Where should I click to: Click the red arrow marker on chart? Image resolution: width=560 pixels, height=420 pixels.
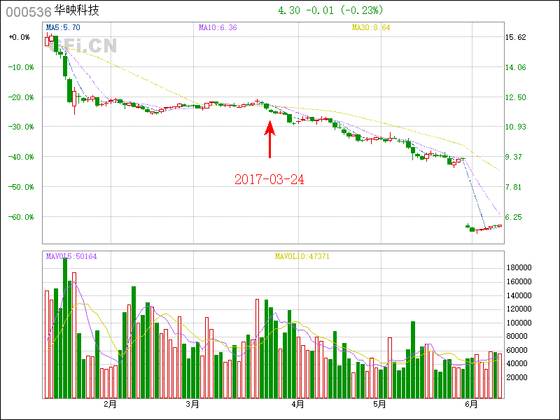pos(269,140)
